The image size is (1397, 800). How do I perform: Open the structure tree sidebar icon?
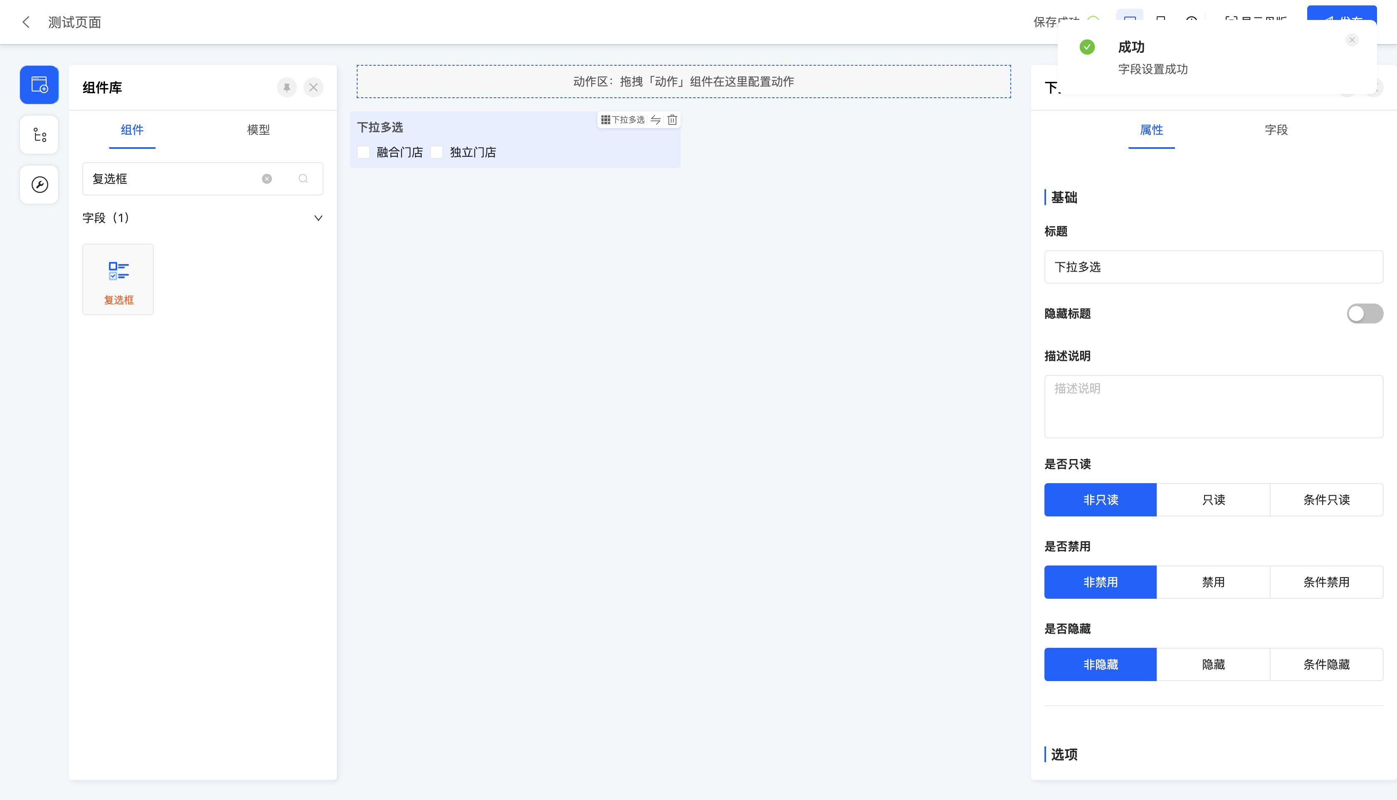(39, 135)
